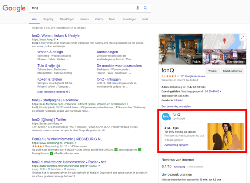The image size is (250, 183).
Task: Switch to the Video's tab
Action: 99,19
